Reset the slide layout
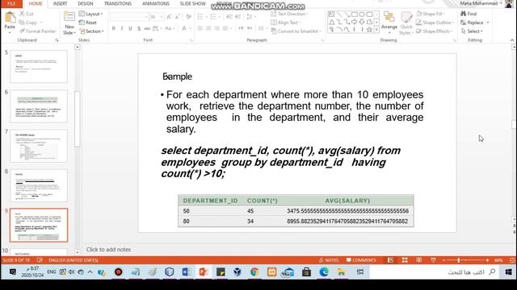Viewport: 517px width, 290px height. [x=88, y=23]
